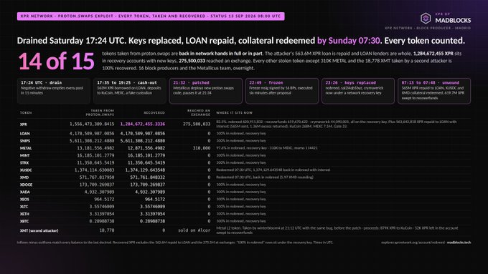488x274 pixels.
Task: Select the XBTC token row label
Action: coord(24,221)
